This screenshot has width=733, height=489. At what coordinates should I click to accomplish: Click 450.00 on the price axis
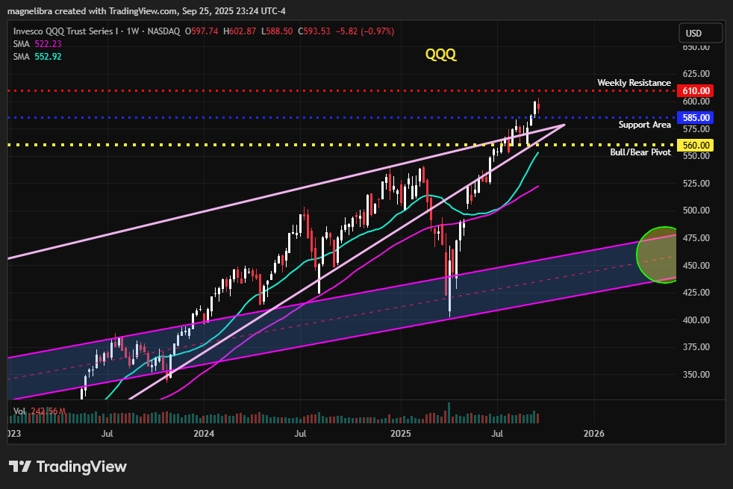click(696, 266)
